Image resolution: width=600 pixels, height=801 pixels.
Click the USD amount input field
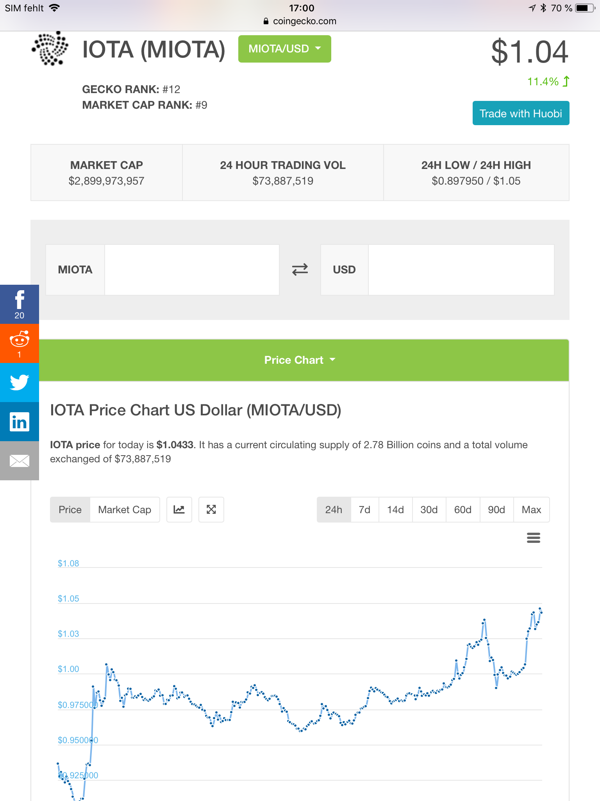(461, 270)
